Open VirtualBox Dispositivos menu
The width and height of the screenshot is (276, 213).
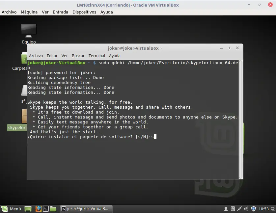[x=84, y=12]
